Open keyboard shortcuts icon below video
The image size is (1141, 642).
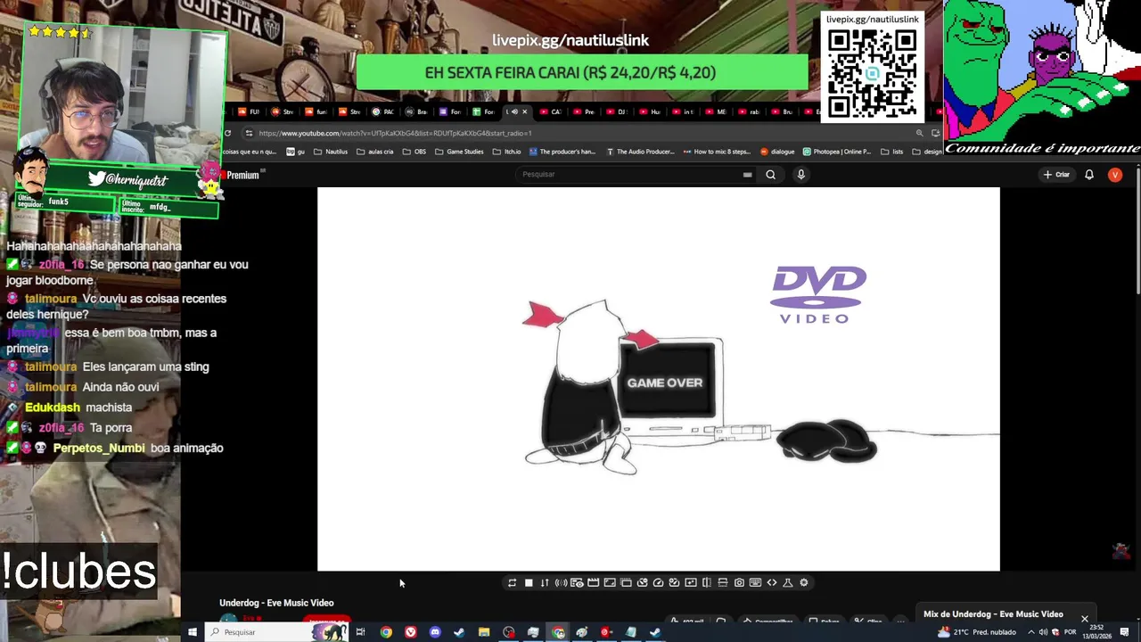click(x=755, y=582)
